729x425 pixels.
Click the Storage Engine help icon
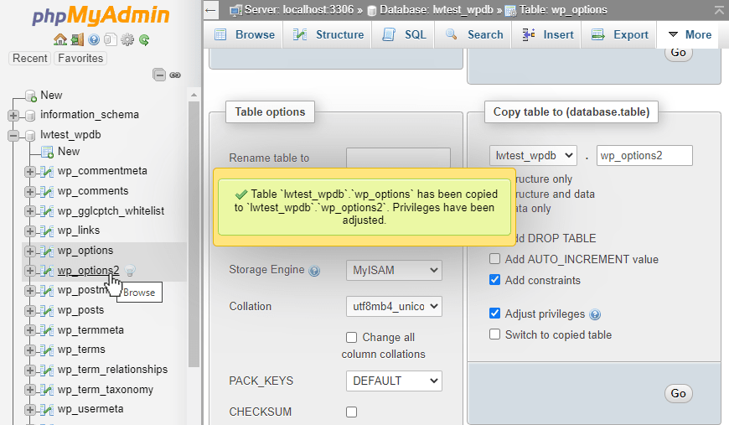(315, 271)
